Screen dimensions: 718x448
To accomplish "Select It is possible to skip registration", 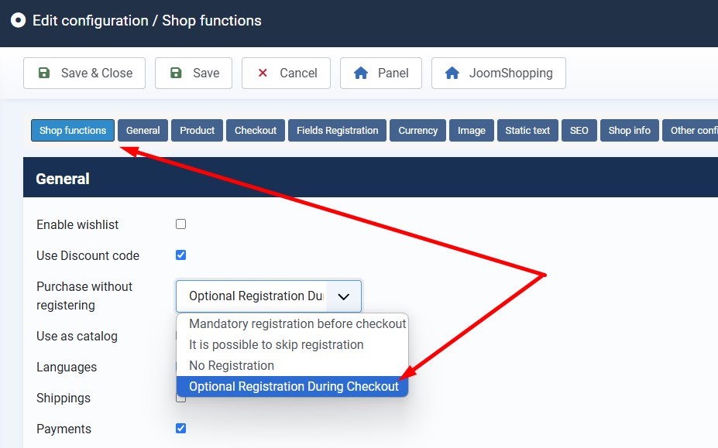I will click(x=276, y=344).
